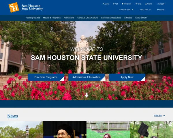
Task: Click the Apply Now button
Action: click(127, 77)
